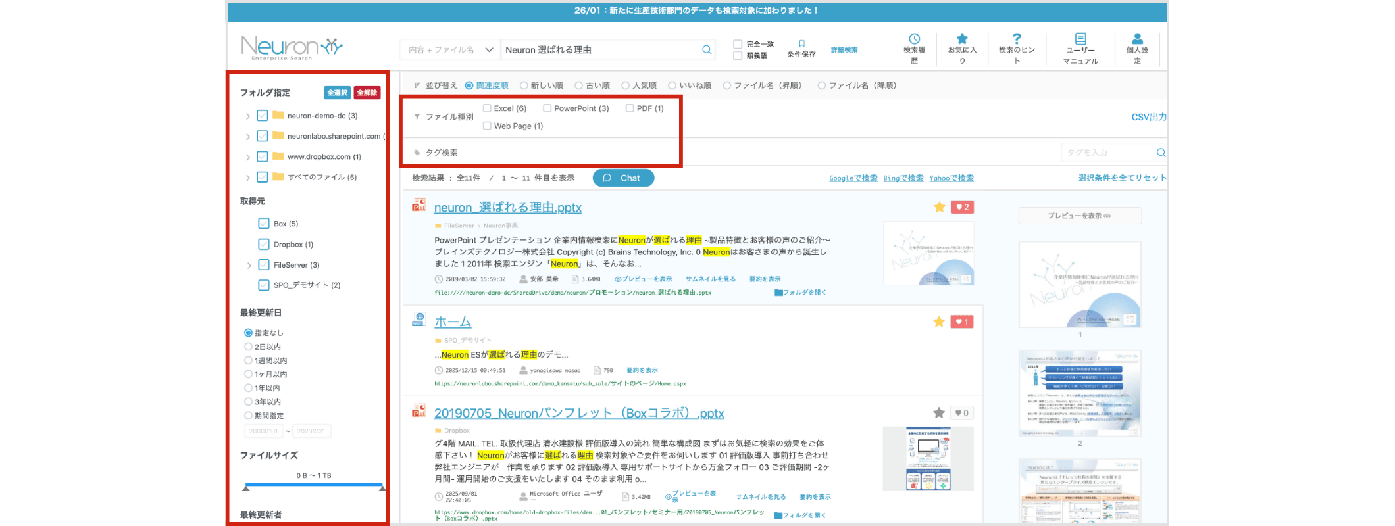Expand the FileServer (3) source item
Screen dimensions: 1395x526
click(249, 266)
